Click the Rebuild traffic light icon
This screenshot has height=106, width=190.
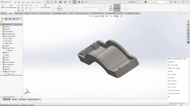tap(79, 2)
